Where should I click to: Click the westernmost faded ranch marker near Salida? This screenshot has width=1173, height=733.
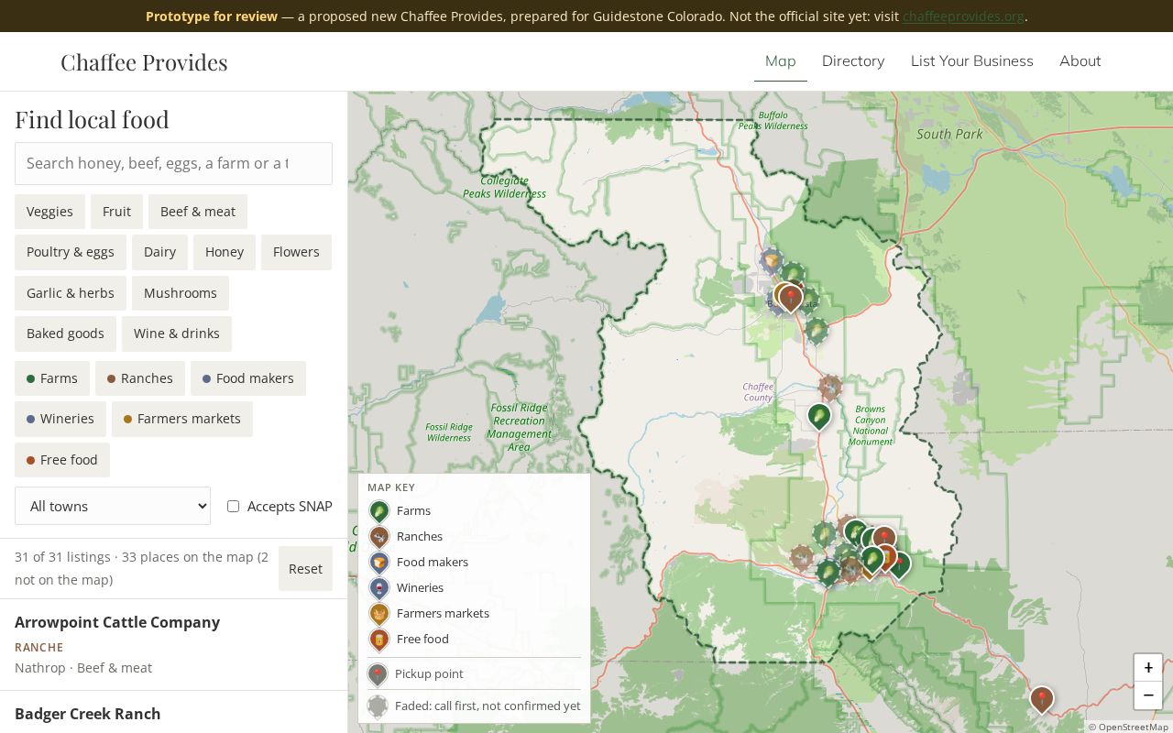(x=802, y=557)
